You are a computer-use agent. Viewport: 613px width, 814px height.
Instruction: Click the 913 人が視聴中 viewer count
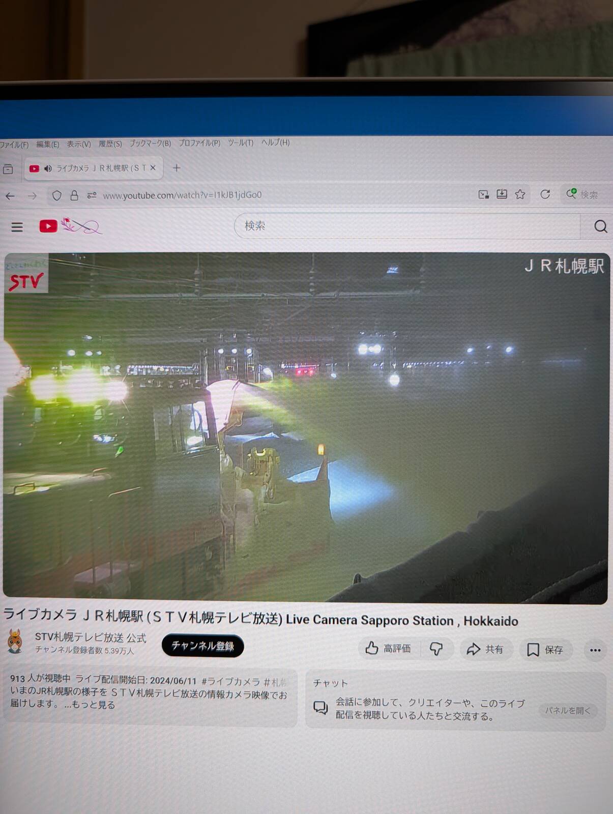click(40, 678)
